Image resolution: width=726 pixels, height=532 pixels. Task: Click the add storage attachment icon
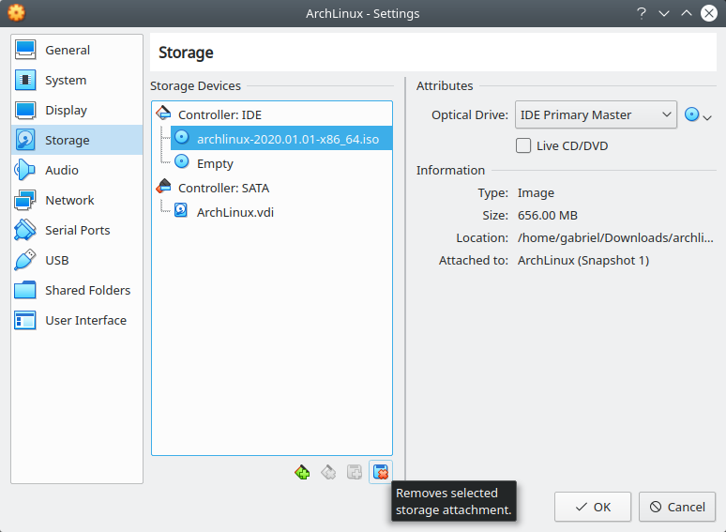[355, 472]
